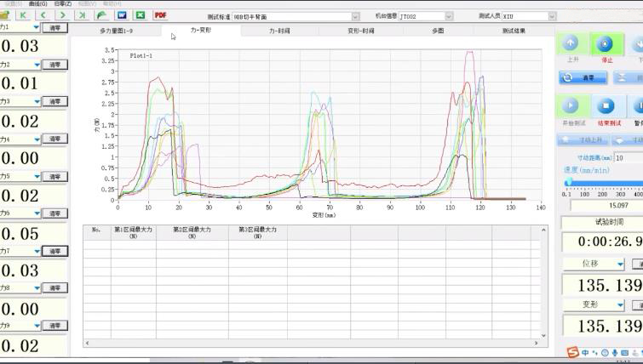Export the data to Excel
Screen dimensions: 643x364
tap(140, 15)
